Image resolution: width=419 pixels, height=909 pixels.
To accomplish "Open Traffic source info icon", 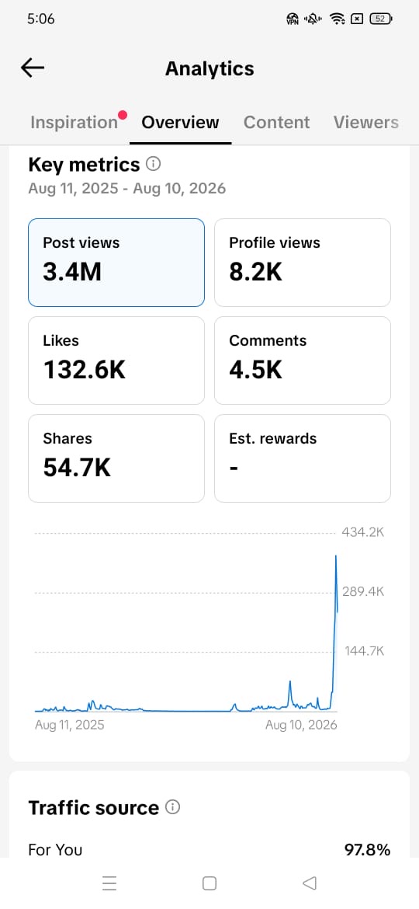I will point(172,807).
